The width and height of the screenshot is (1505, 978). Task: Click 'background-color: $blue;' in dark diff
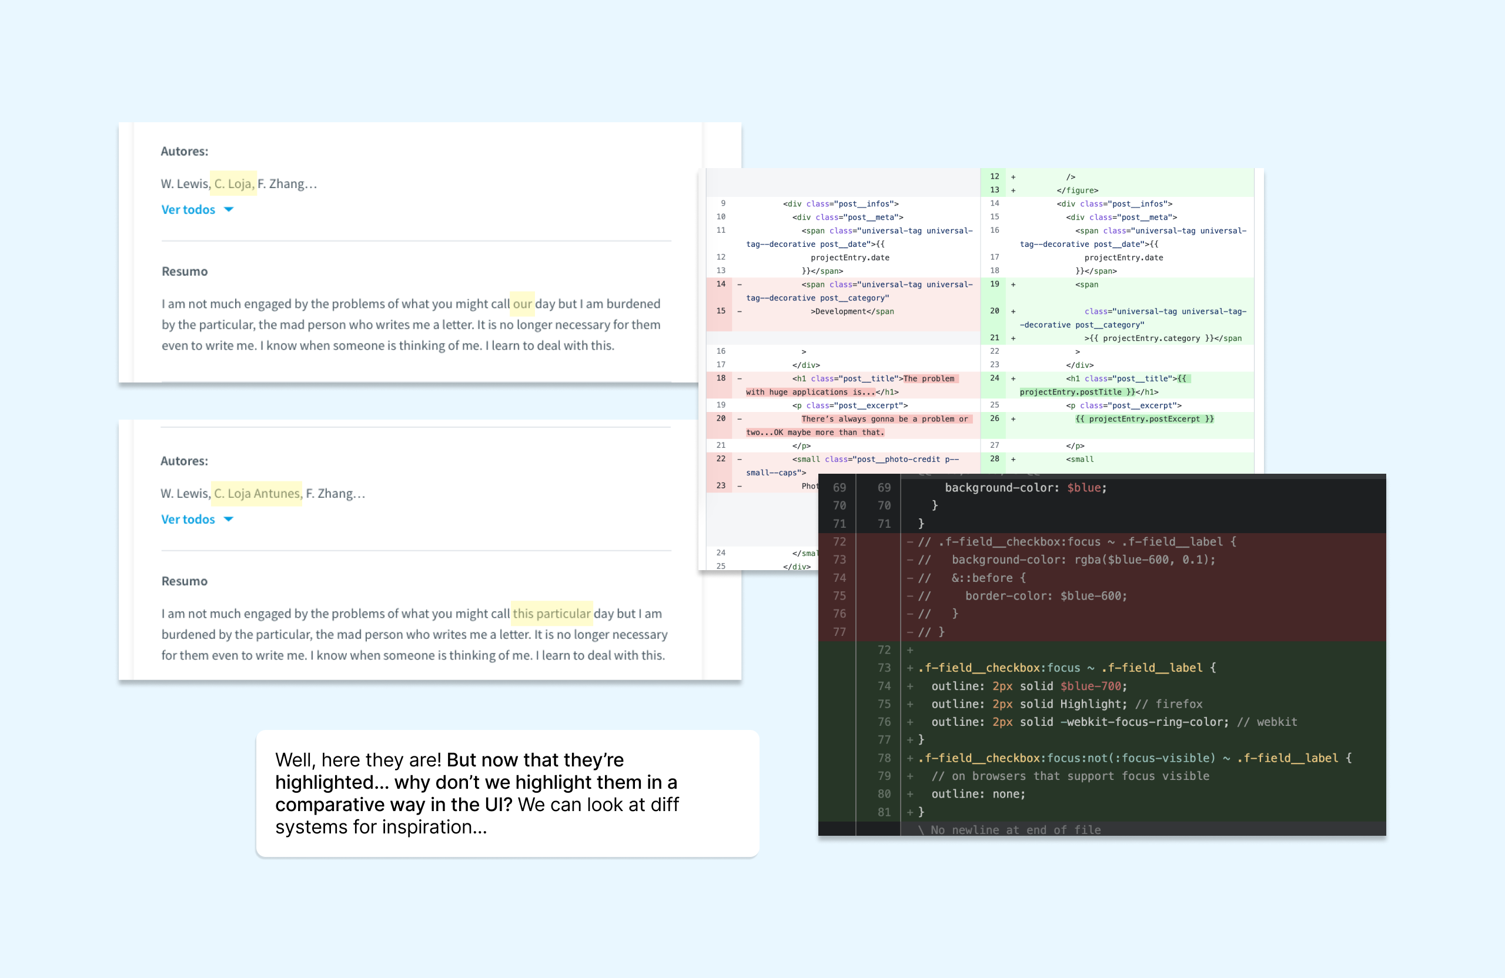pyautogui.click(x=1026, y=487)
